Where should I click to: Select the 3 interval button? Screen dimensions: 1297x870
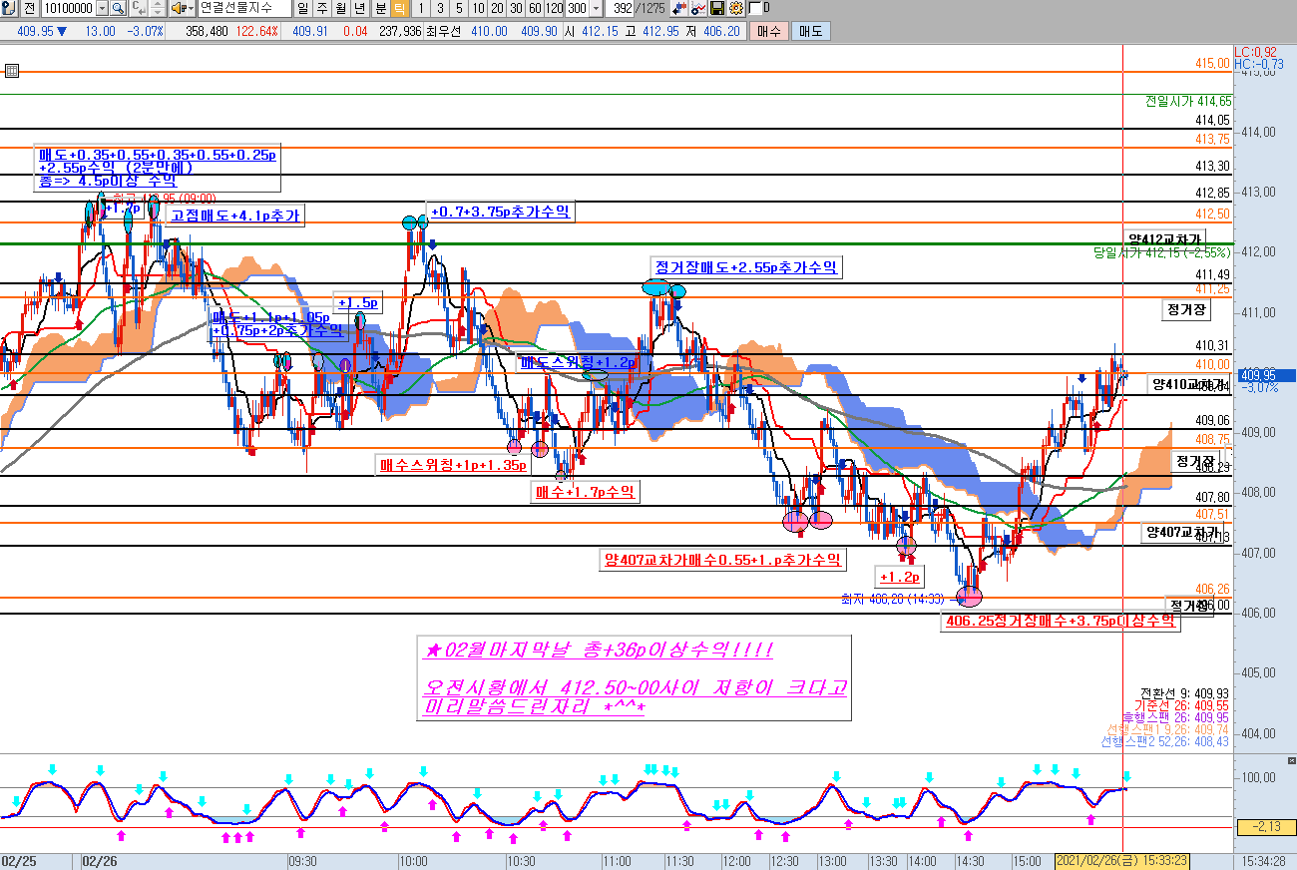(440, 8)
